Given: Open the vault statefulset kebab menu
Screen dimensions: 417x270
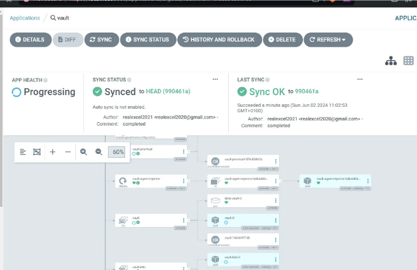Looking at the screenshot, I should (x=183, y=220).
